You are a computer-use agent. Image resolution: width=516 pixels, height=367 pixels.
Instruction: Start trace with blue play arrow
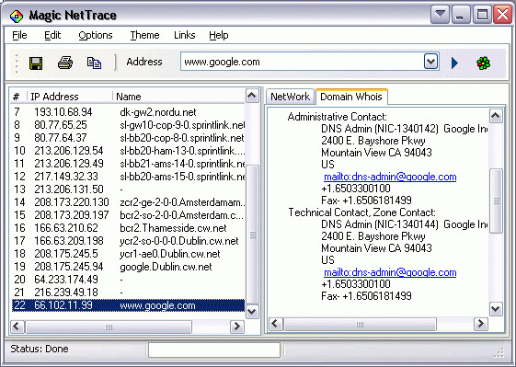(x=454, y=63)
